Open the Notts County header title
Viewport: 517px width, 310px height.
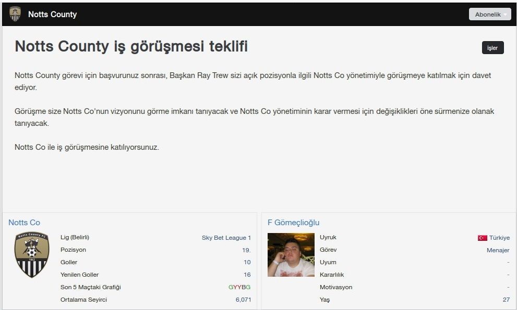(x=52, y=14)
